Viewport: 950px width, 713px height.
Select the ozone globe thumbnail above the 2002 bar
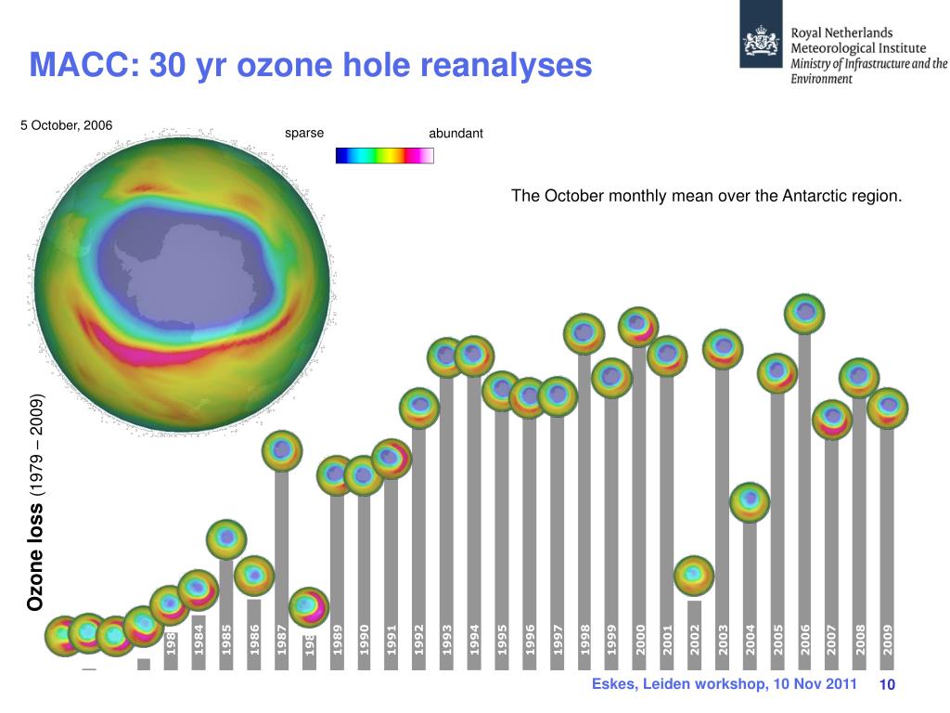pos(694,576)
